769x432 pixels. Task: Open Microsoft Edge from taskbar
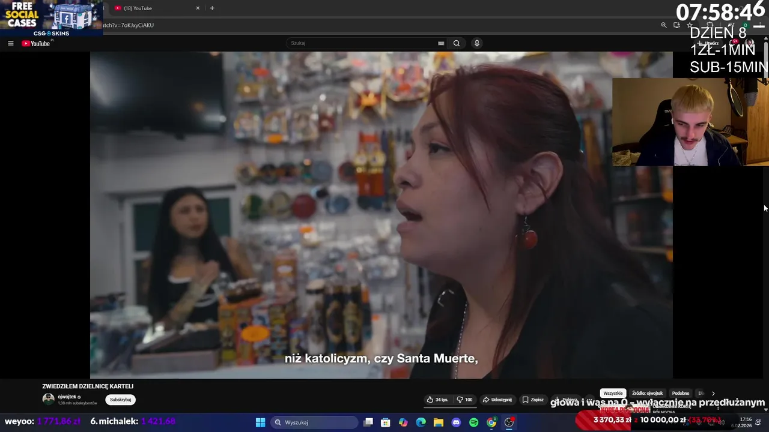click(x=421, y=422)
